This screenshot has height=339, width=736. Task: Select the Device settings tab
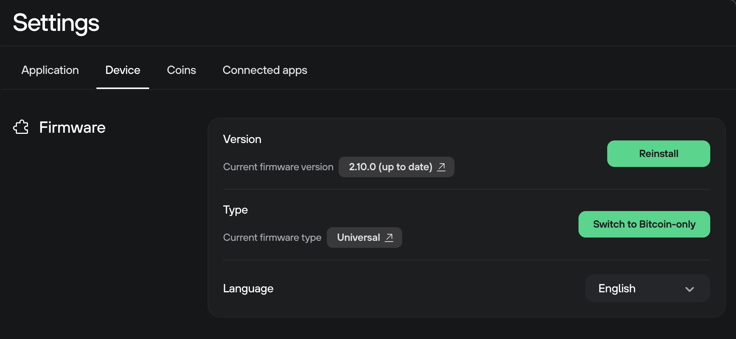(123, 70)
